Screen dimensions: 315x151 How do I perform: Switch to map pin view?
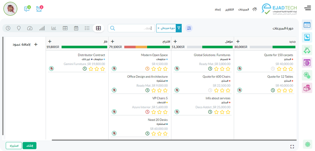(x=19, y=28)
